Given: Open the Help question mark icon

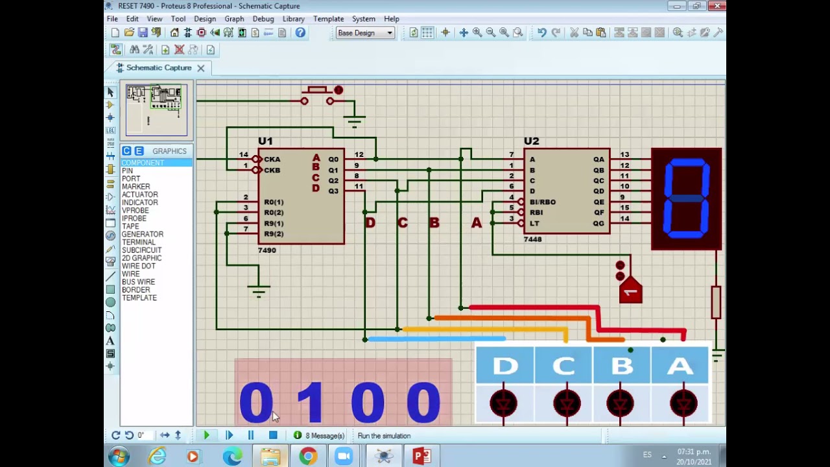Looking at the screenshot, I should 300,32.
